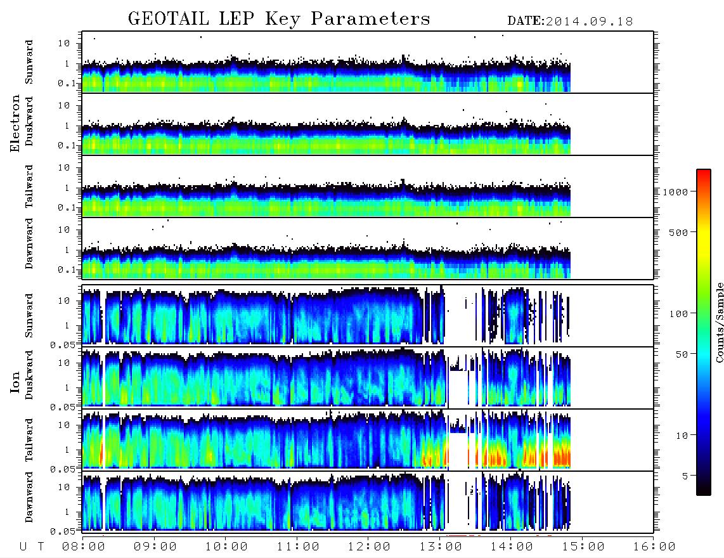Click the '10:00' time tick label

coord(226,547)
